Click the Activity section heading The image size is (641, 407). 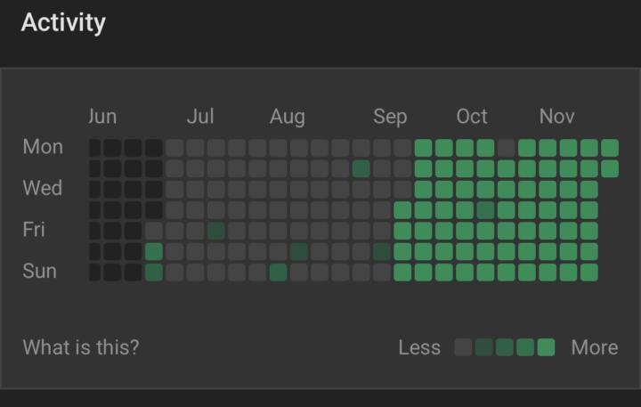(x=63, y=23)
